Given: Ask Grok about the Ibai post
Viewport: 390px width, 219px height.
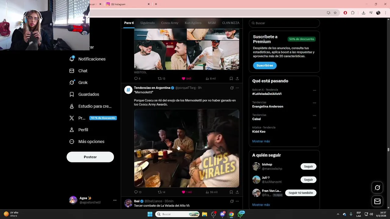Looking at the screenshot, I should click(x=232, y=201).
